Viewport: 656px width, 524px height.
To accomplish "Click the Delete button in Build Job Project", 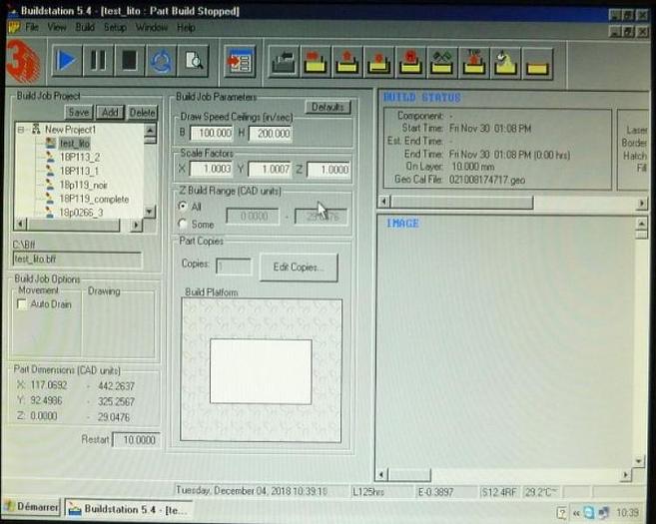I will (142, 112).
